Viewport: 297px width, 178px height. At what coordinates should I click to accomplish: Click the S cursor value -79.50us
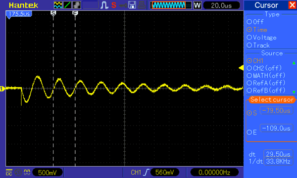coord(276,110)
